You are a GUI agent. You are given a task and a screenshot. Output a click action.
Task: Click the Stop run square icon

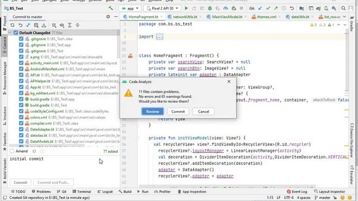pos(241,8)
